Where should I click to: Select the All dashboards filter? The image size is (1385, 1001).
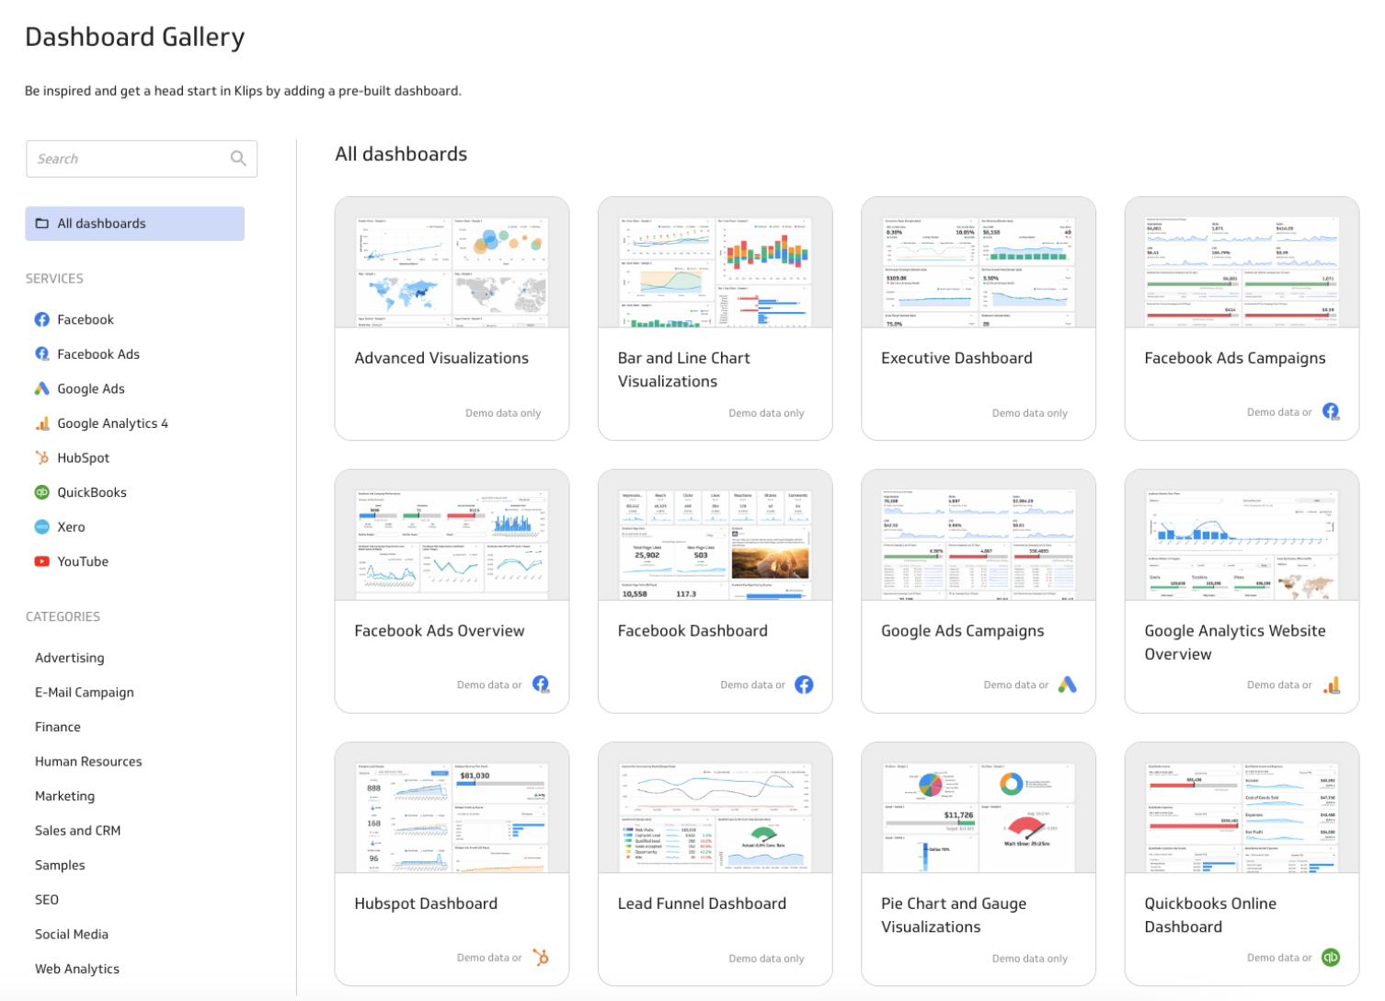[x=101, y=223]
